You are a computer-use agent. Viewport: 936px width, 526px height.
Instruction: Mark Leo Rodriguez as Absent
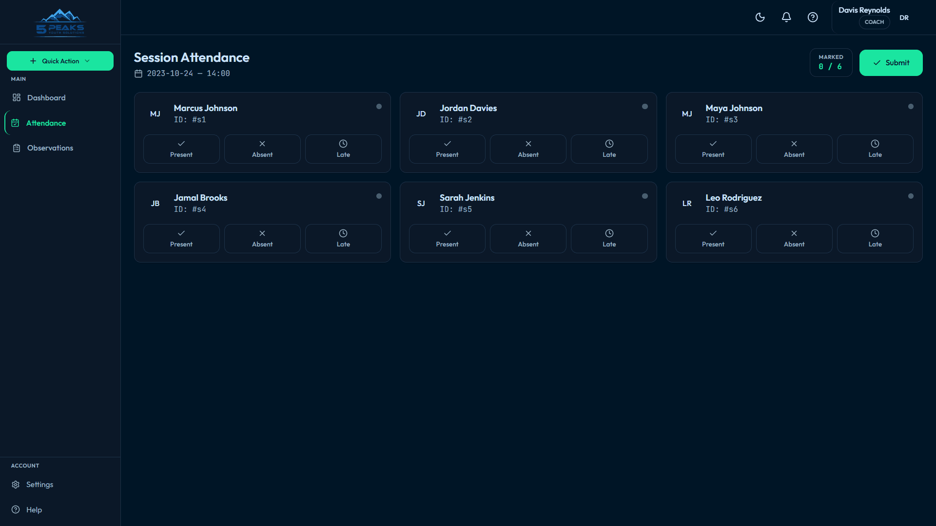click(x=794, y=239)
